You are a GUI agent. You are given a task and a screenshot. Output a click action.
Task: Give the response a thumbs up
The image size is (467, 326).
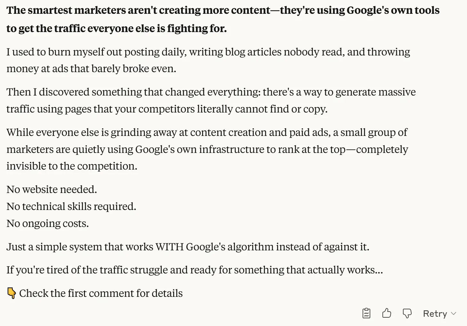(x=387, y=313)
